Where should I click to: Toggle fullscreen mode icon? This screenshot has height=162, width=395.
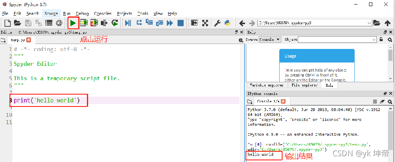pos(205,23)
